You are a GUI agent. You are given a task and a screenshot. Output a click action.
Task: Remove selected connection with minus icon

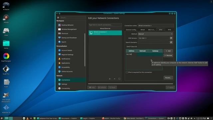point(114,79)
